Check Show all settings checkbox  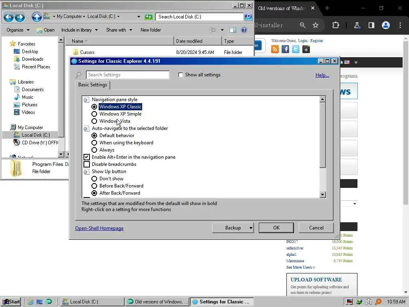[180, 75]
